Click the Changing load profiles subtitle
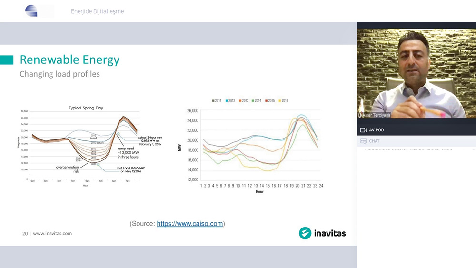Screen dimensions: 476x268 [x=59, y=74]
